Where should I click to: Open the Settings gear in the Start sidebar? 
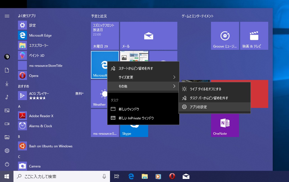[7, 151]
